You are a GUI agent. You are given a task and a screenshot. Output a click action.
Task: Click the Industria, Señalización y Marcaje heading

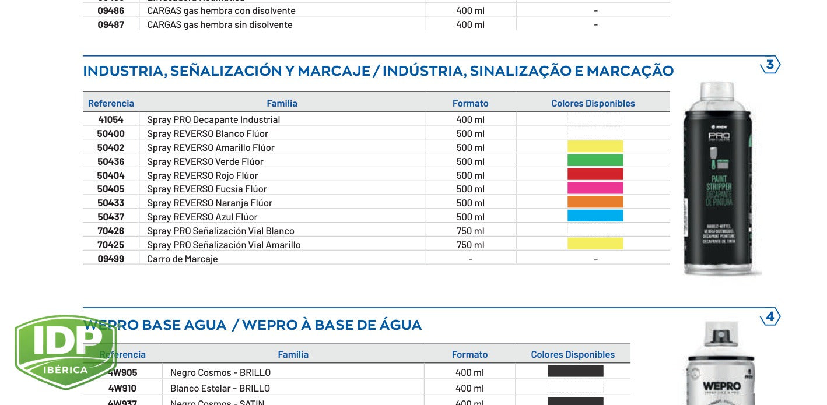[x=378, y=71]
